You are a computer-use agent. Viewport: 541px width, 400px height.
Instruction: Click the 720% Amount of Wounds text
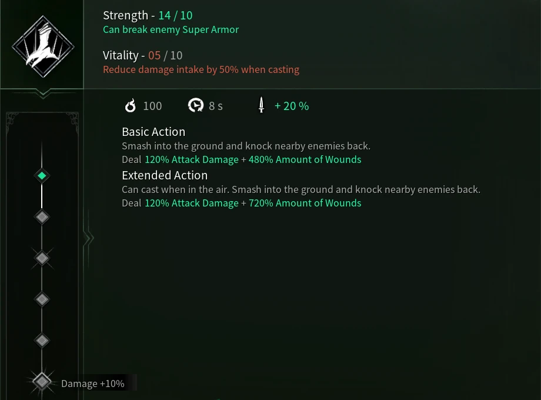(305, 203)
